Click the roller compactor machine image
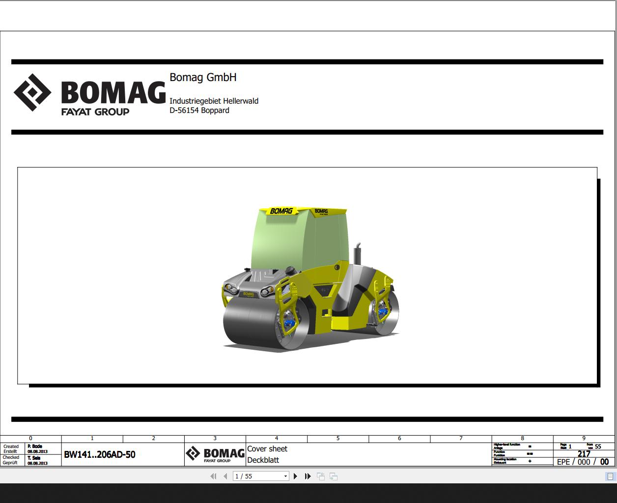This screenshot has height=503, width=617. click(311, 279)
